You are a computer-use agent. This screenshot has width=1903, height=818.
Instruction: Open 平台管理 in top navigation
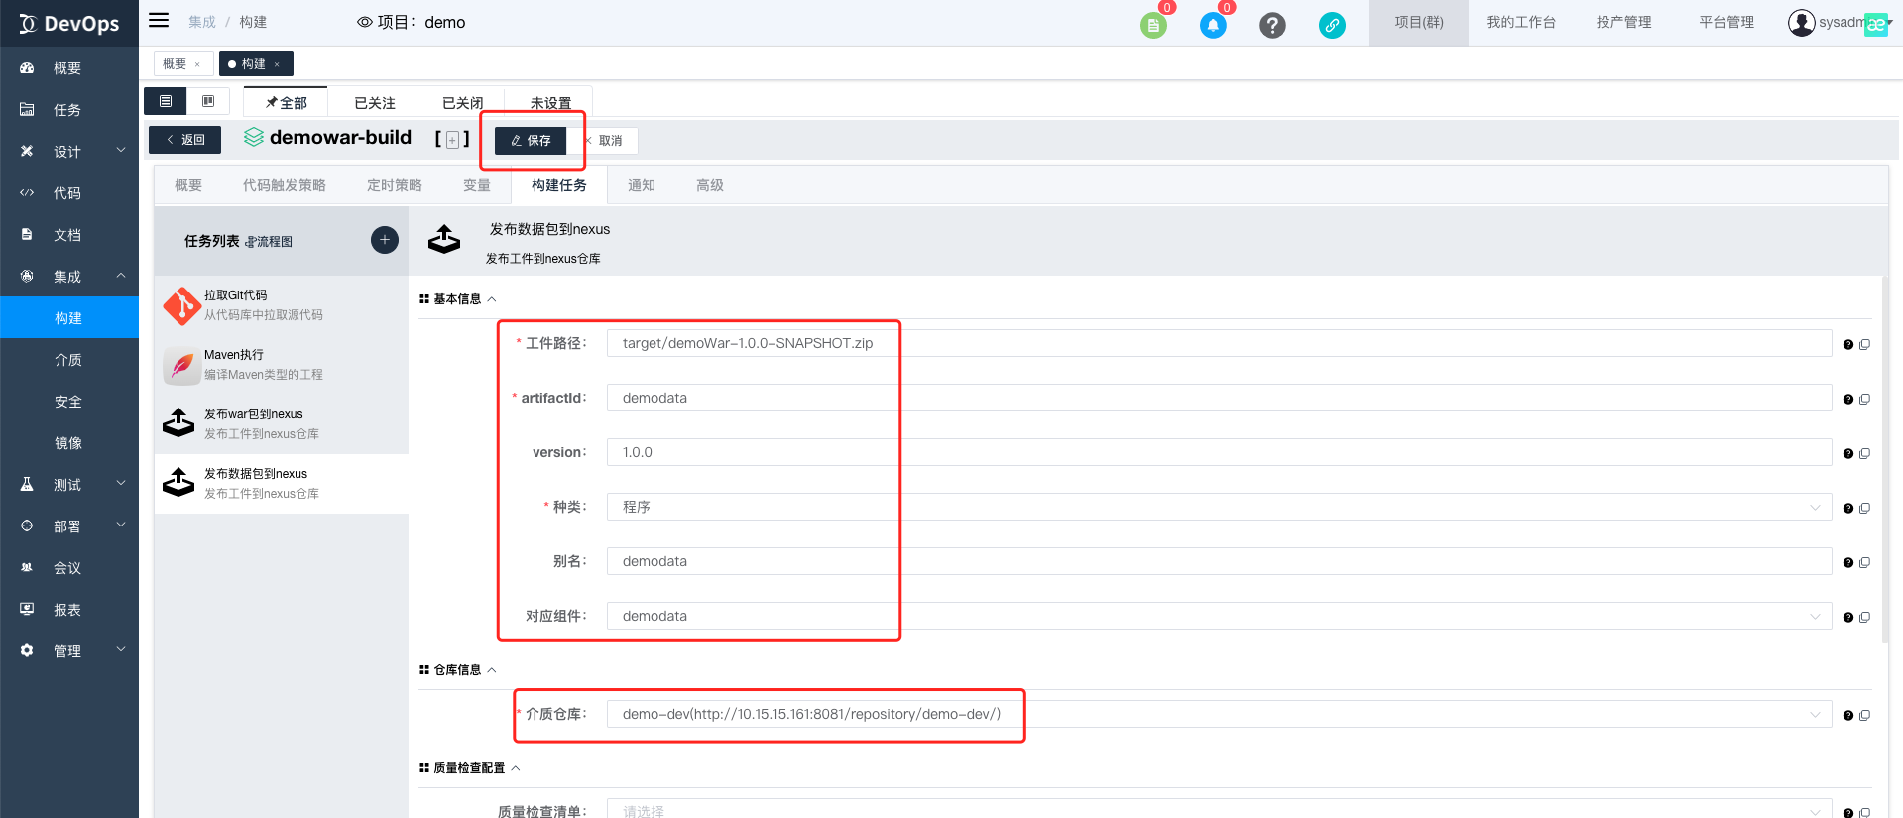pyautogui.click(x=1726, y=22)
